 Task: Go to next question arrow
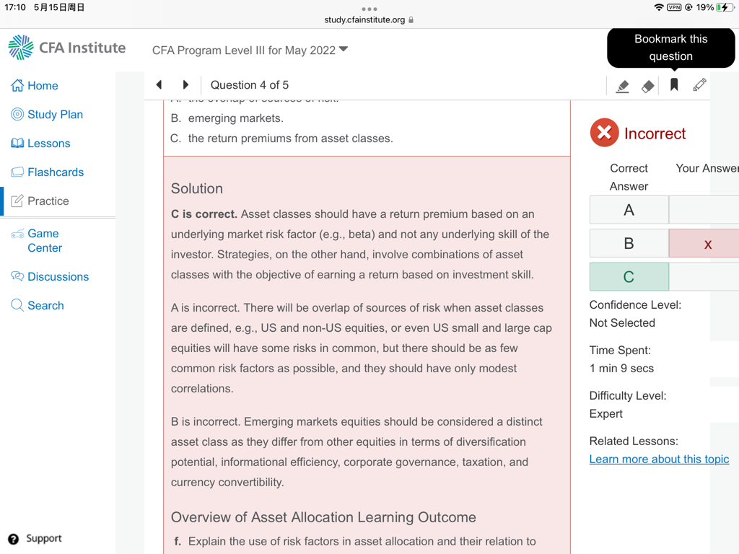point(185,85)
